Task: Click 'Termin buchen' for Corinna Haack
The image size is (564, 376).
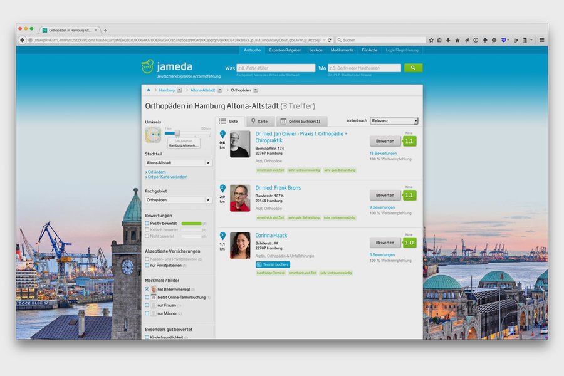Action: [x=273, y=264]
